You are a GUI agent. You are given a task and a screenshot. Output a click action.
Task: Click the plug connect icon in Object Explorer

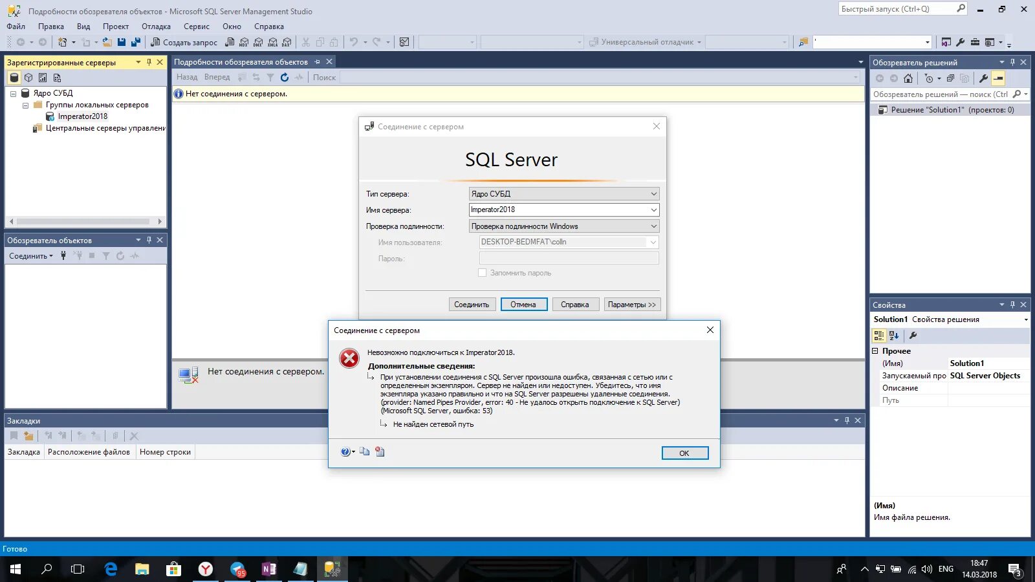click(63, 255)
